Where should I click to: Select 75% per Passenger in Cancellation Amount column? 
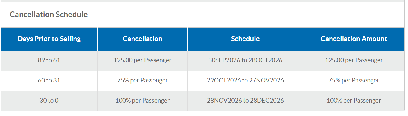354,80
